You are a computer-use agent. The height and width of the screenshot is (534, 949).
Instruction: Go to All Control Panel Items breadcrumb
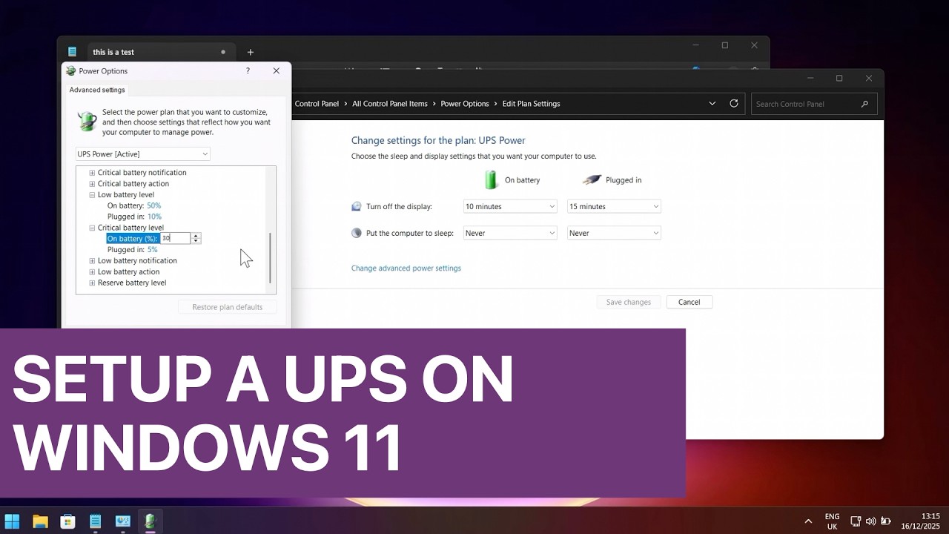click(390, 104)
